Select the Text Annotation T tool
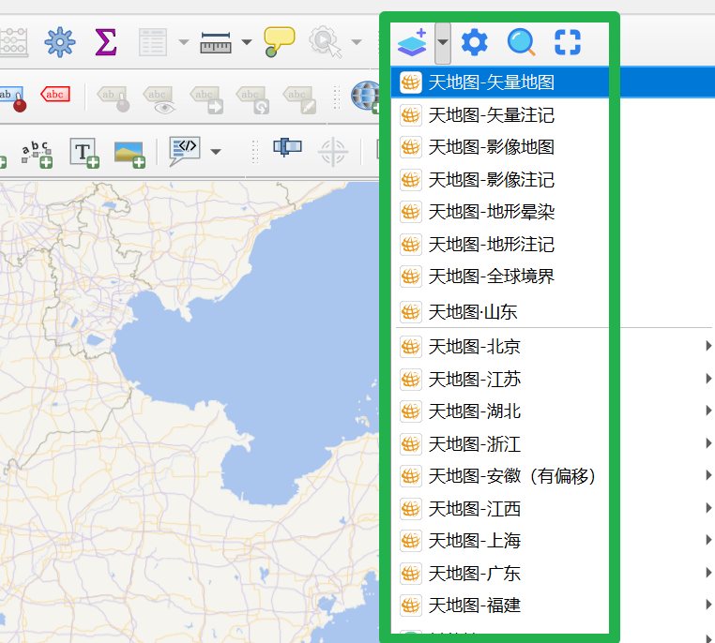This screenshot has height=643, width=715. tap(84, 153)
